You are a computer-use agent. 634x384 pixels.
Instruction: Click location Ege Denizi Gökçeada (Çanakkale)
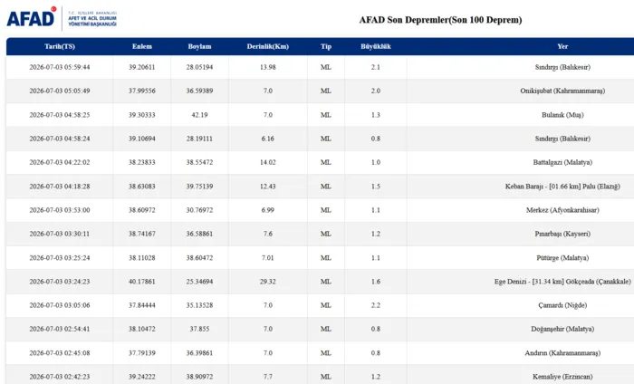click(x=562, y=282)
